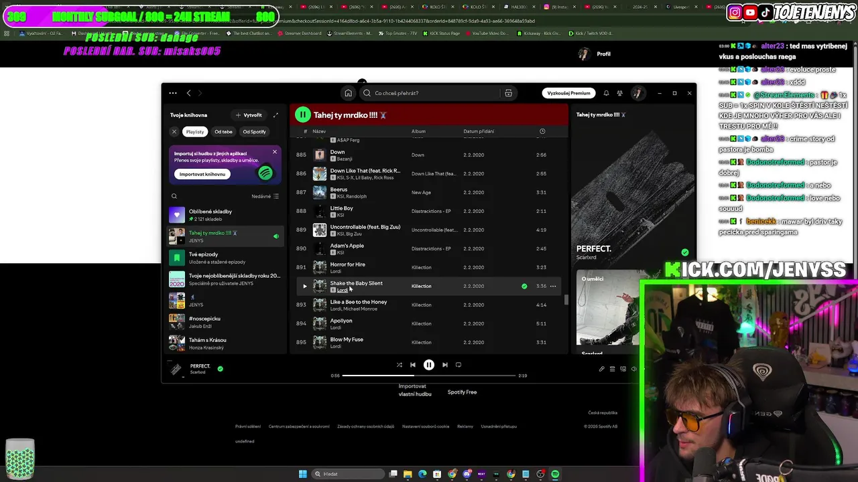Open #noscepicku playlist
The height and width of the screenshot is (482, 858).
point(224,322)
